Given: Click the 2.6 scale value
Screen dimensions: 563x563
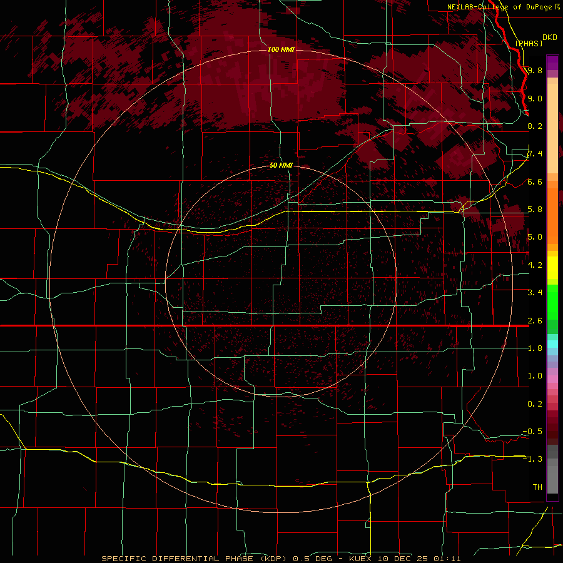Looking at the screenshot, I should 535,321.
